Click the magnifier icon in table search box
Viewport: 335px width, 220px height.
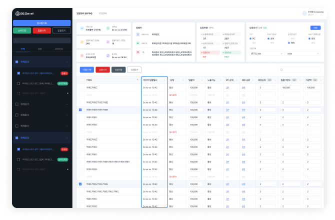point(281,70)
